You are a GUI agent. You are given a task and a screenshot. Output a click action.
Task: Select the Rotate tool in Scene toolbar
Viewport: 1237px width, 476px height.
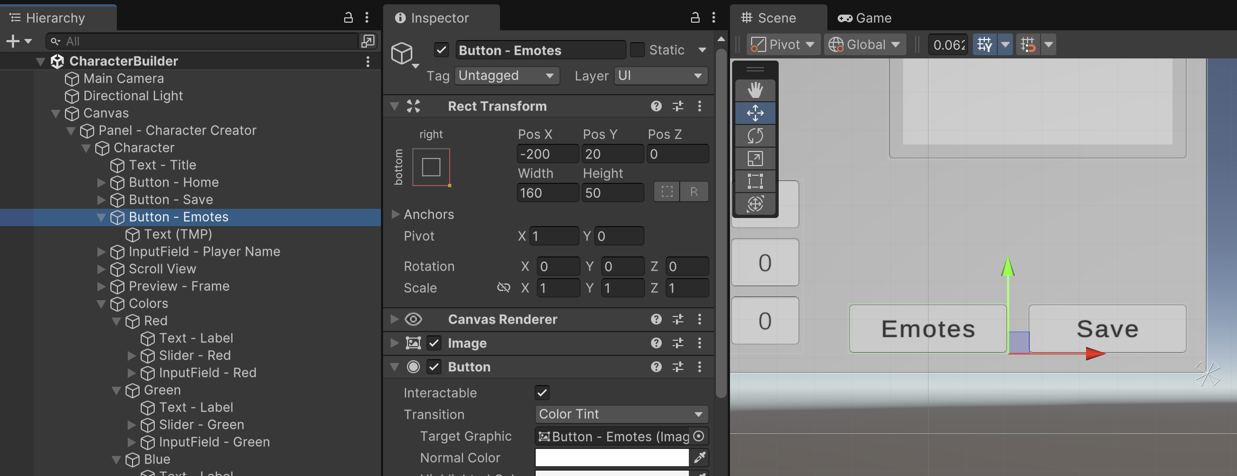point(755,136)
